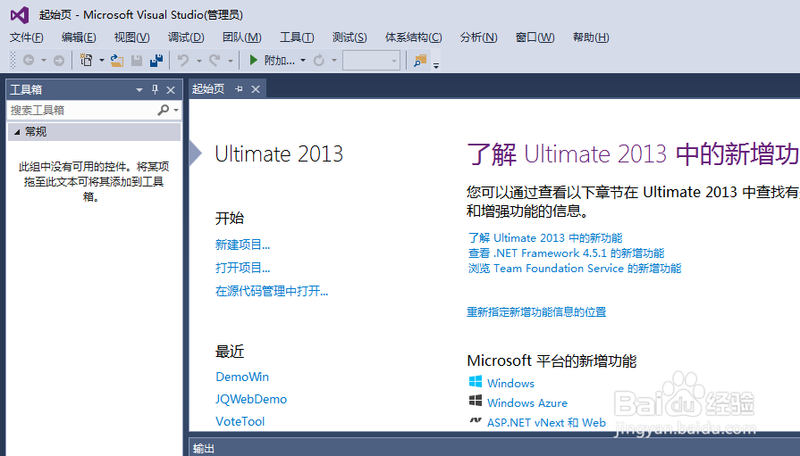Open the 视图(V) menu

pyautogui.click(x=131, y=37)
